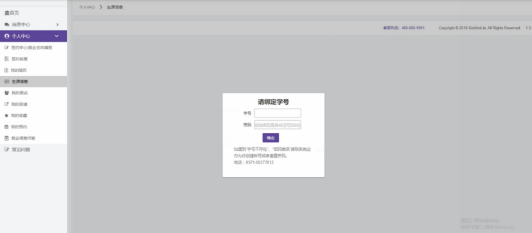Click the 就业调查问卷 clipboard icon
The height and width of the screenshot is (233, 532).
point(6,139)
